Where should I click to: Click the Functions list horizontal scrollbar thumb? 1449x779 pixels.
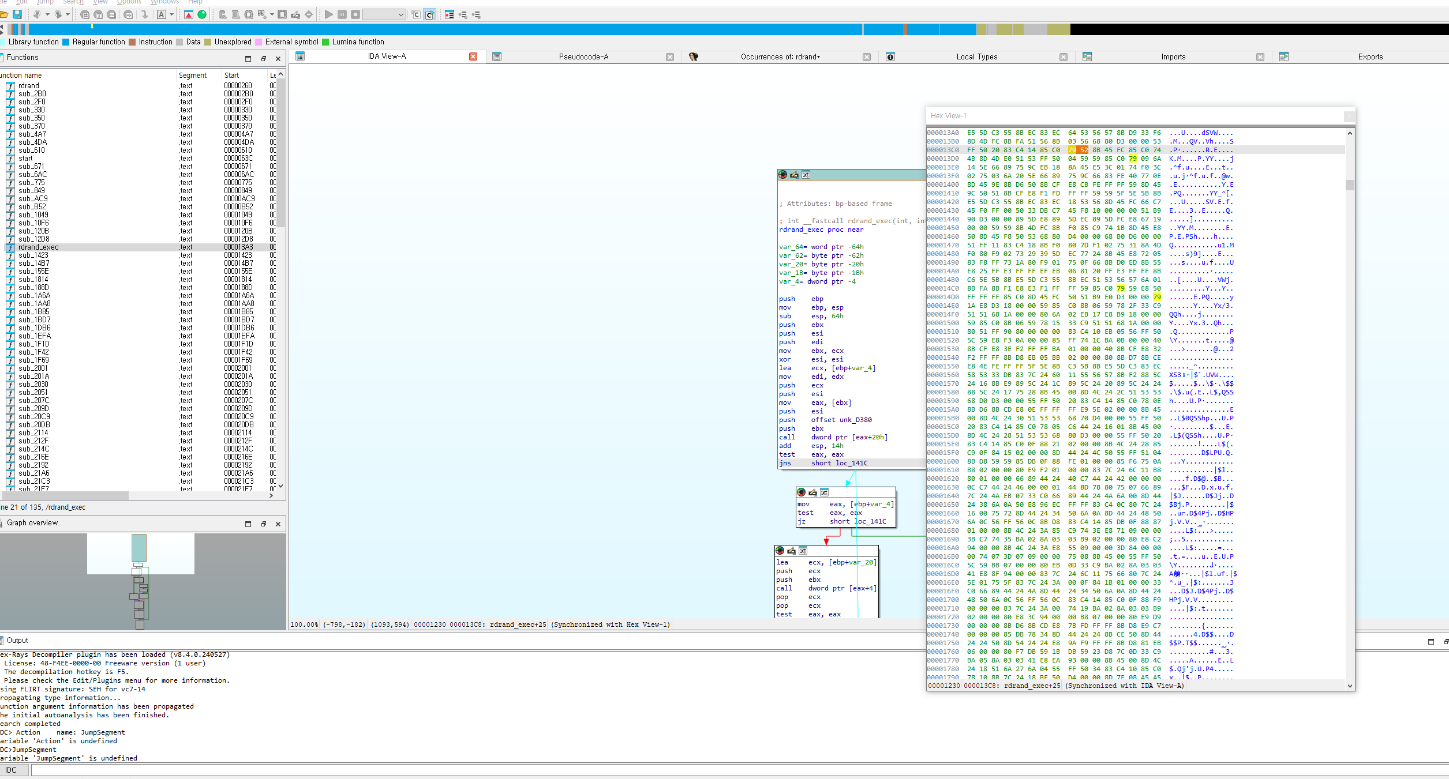click(x=66, y=495)
